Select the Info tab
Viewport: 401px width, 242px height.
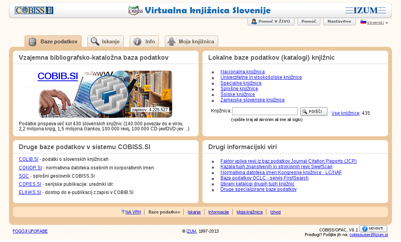(x=144, y=41)
